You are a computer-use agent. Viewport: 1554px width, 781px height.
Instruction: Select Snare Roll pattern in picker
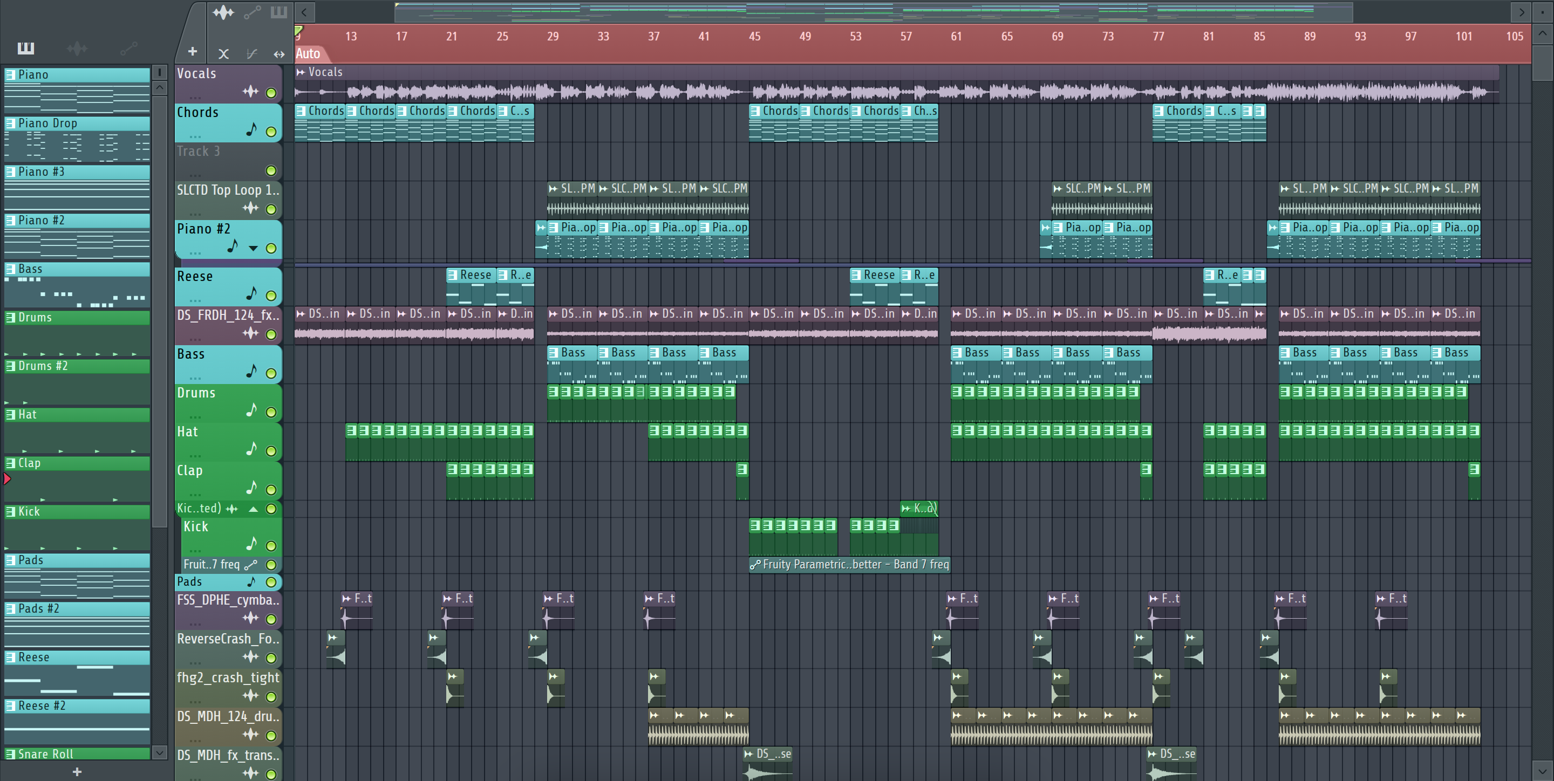click(x=77, y=754)
